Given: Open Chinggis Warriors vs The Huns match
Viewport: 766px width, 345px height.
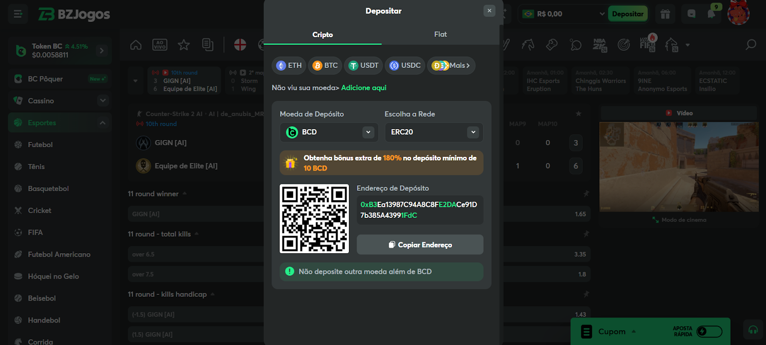Looking at the screenshot, I should pos(601,81).
